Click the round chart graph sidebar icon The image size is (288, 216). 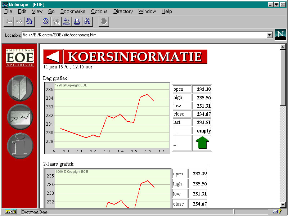point(20,117)
